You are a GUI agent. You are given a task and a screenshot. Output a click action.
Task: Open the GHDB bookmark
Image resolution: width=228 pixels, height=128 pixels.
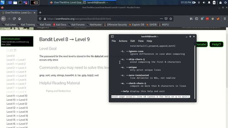[x=151, y=25]
